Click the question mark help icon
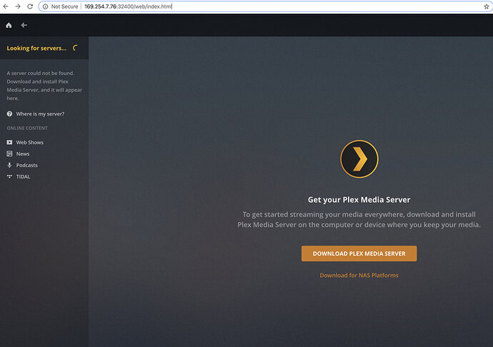This screenshot has width=493, height=347. (9, 114)
